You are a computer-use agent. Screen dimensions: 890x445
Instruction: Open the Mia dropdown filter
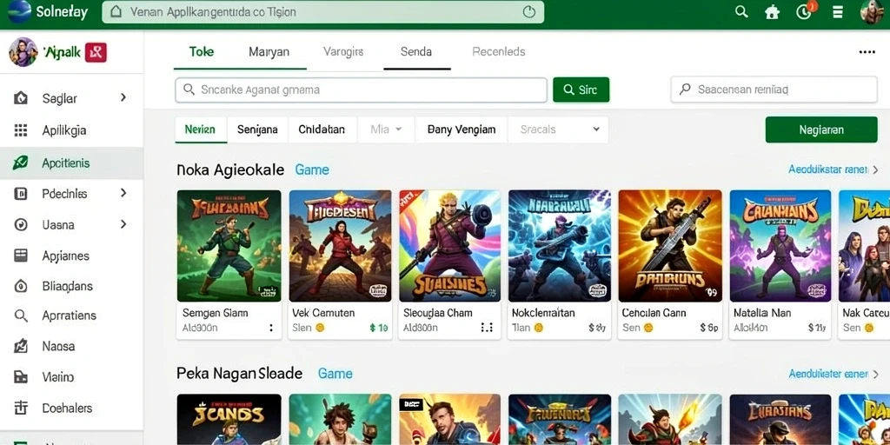[386, 130]
